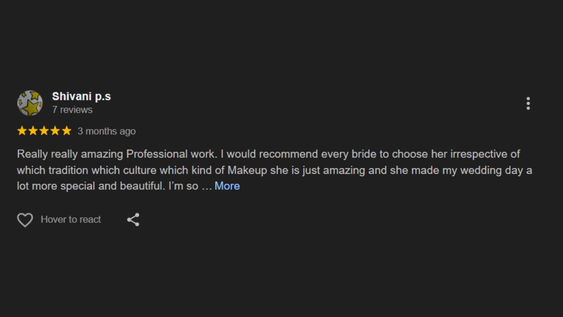This screenshot has width=563, height=317.
Task: Click the word "Professional" in the review
Action: 157,154
